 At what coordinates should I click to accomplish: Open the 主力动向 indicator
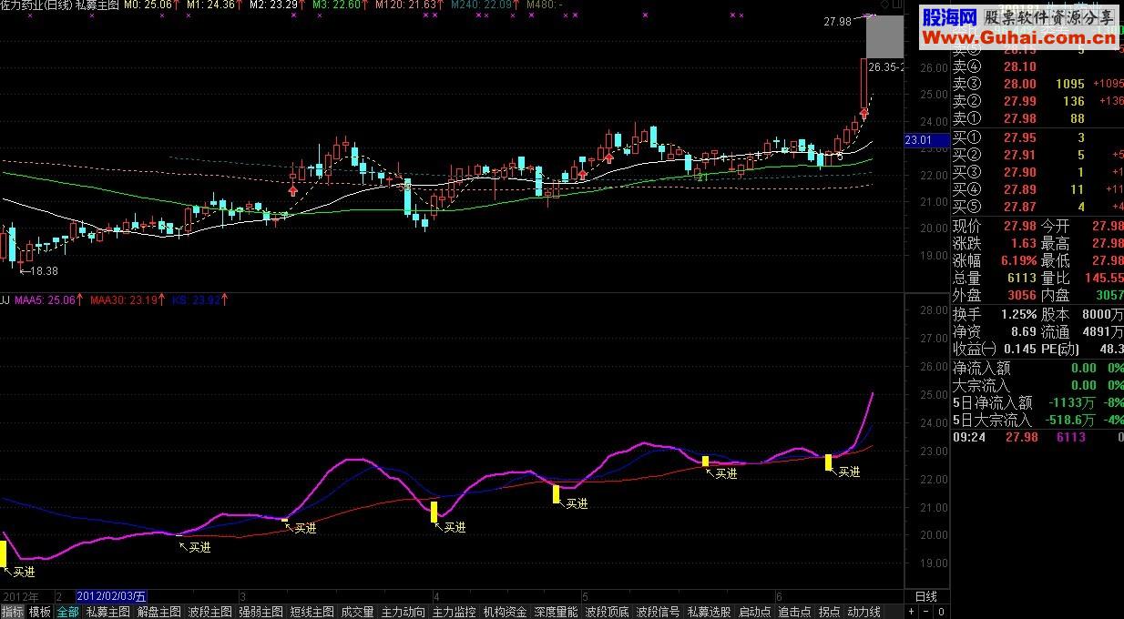point(403,612)
